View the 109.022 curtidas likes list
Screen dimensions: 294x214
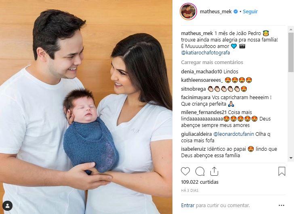click(x=199, y=182)
